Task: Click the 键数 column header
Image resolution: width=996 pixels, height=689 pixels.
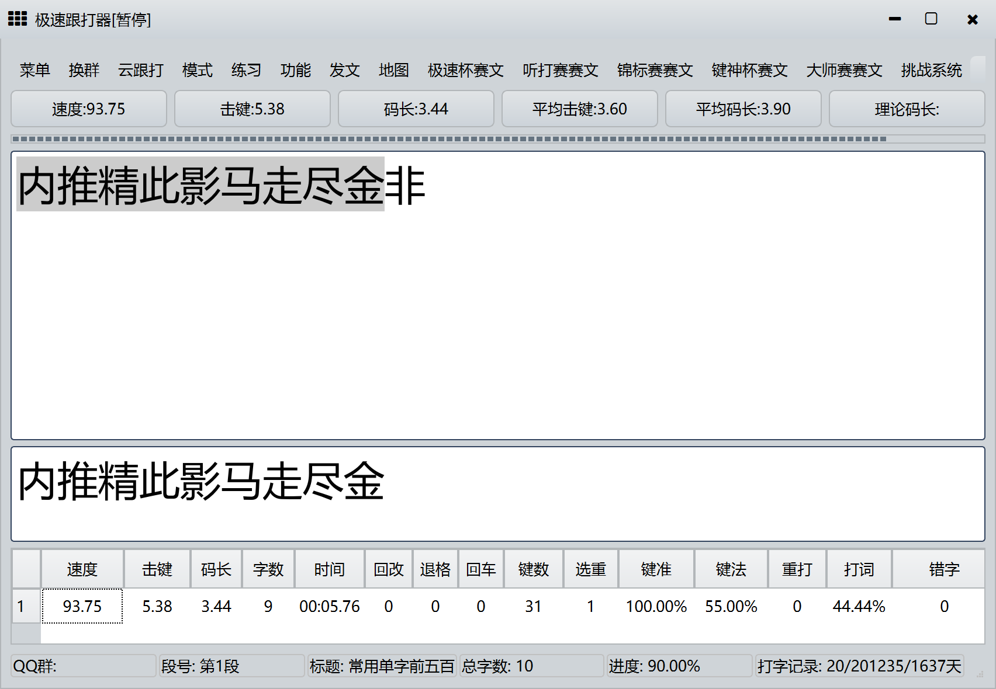Action: [534, 569]
